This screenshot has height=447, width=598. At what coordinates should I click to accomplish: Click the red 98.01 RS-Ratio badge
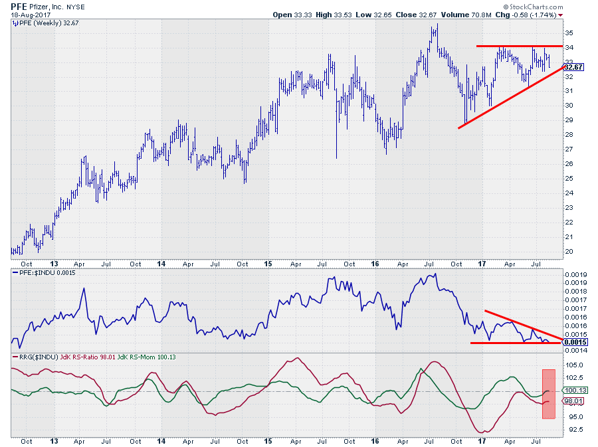pos(573,401)
